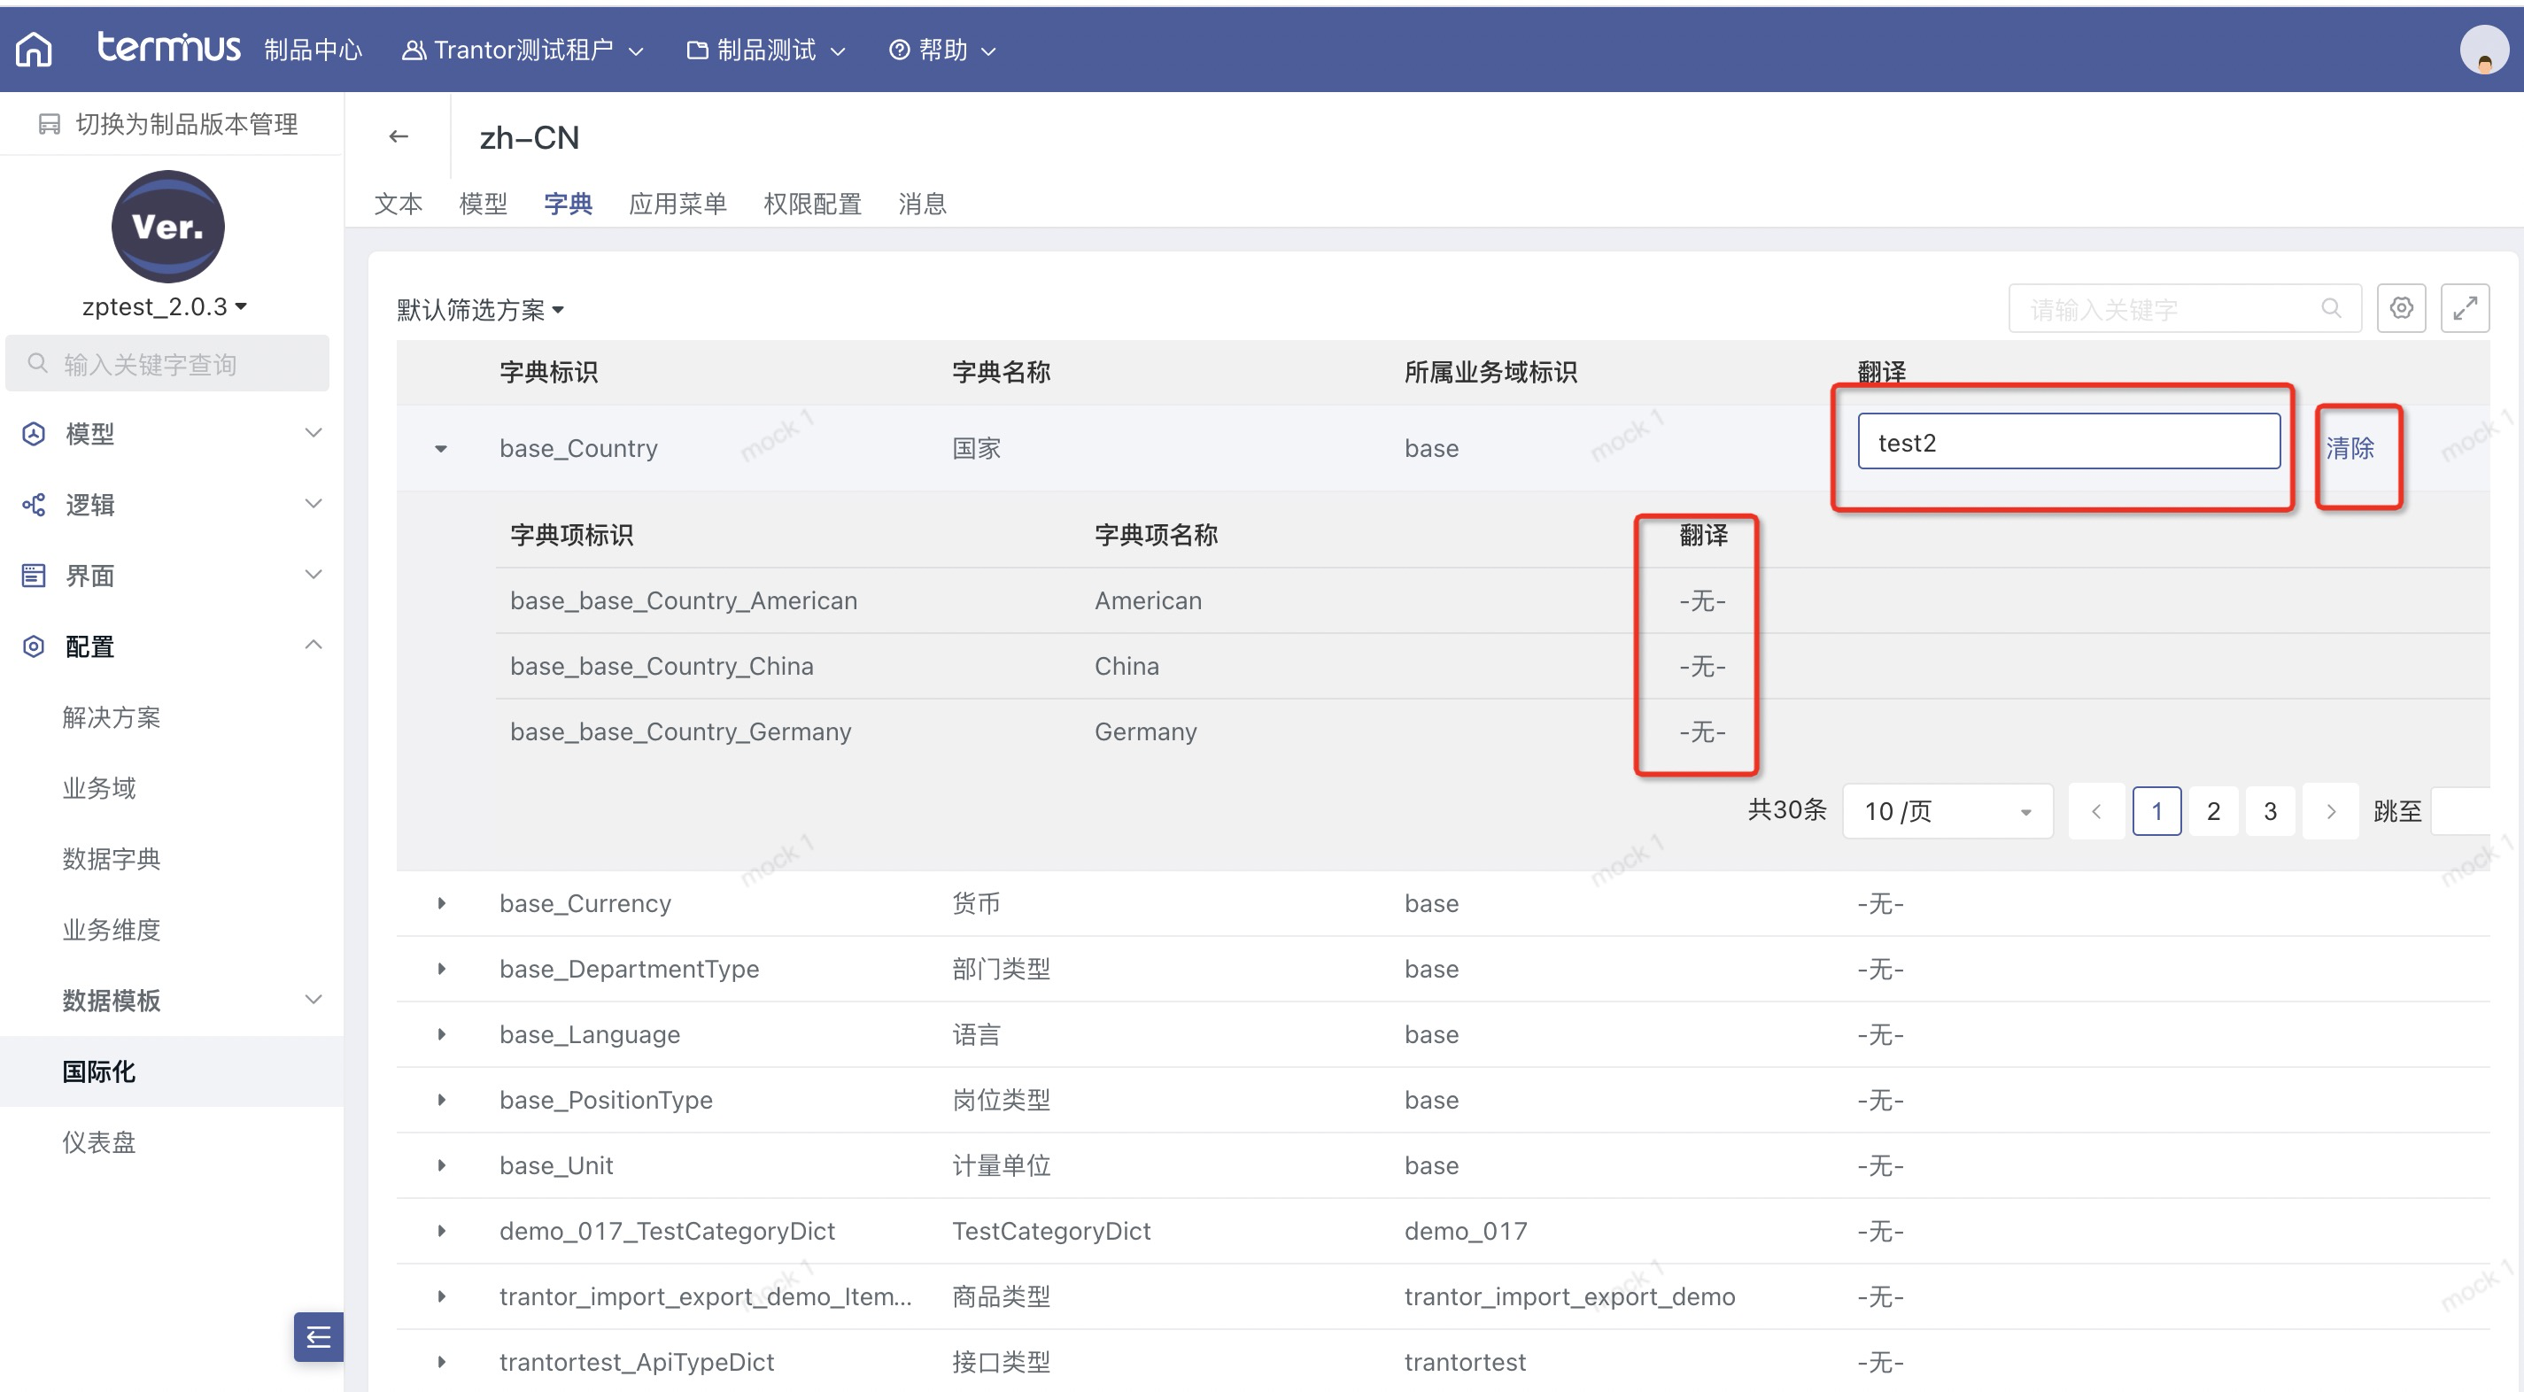The width and height of the screenshot is (2524, 1392).
Task: Expand the base_Language row
Action: [441, 1034]
